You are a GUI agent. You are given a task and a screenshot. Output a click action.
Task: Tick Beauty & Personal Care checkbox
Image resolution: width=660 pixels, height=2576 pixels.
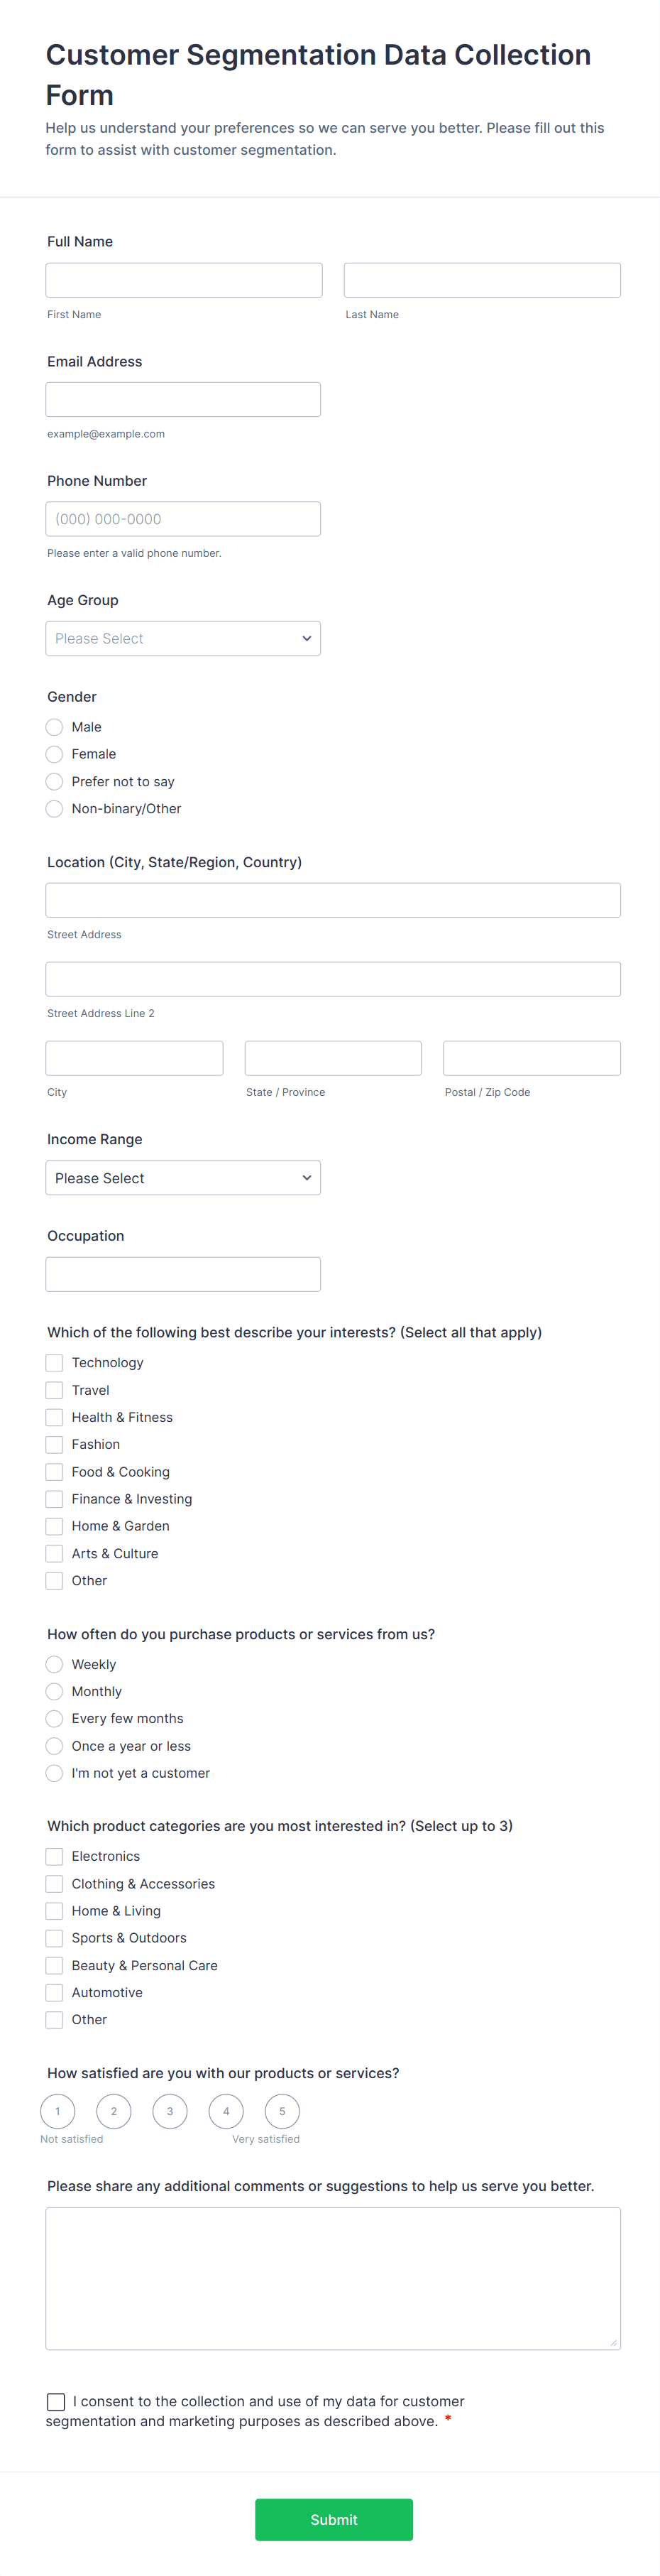[x=55, y=1965]
